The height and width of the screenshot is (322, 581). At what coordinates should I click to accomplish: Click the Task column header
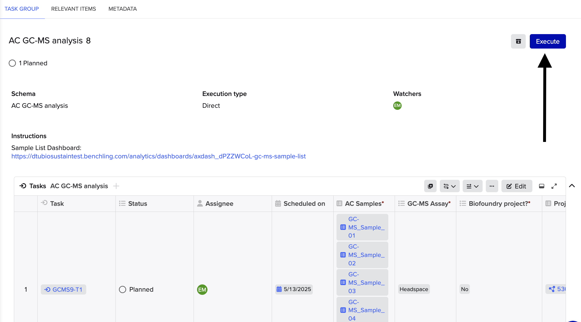coord(77,203)
